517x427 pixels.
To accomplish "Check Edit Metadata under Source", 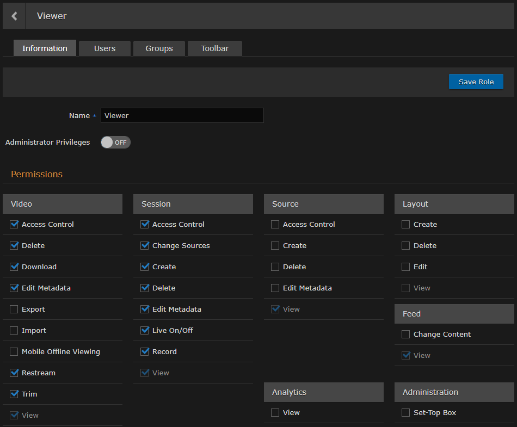I will pos(275,288).
